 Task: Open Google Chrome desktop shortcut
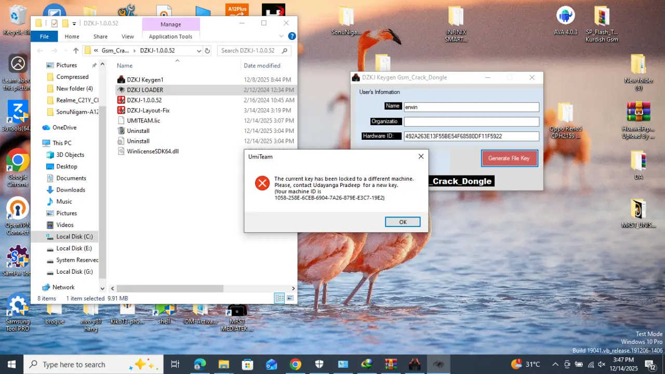(x=18, y=168)
